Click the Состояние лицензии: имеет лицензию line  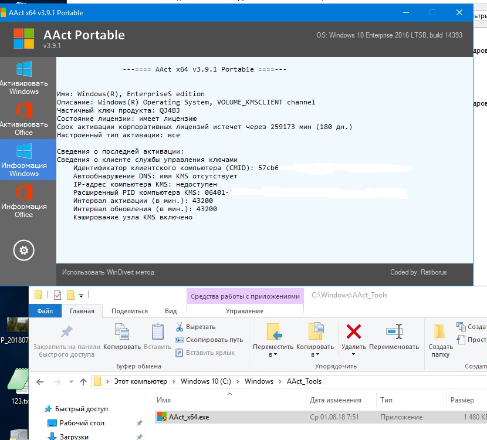[x=127, y=119]
